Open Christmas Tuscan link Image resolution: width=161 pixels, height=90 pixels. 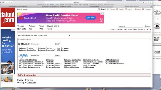[x=70, y=65]
